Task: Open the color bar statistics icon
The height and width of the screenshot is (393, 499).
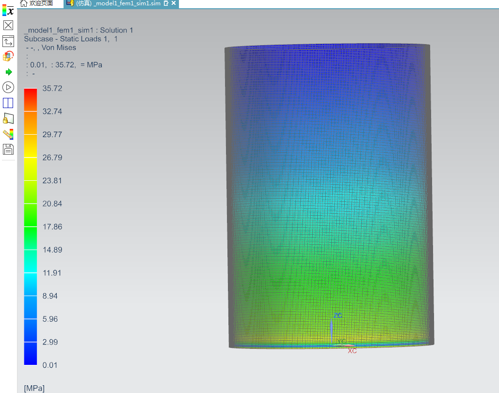Action: pos(8,10)
